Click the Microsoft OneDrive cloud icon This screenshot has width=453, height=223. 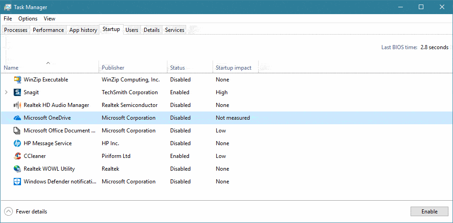pyautogui.click(x=17, y=118)
